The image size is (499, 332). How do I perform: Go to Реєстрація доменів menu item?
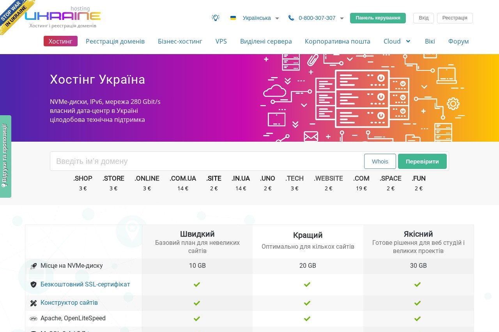point(115,41)
